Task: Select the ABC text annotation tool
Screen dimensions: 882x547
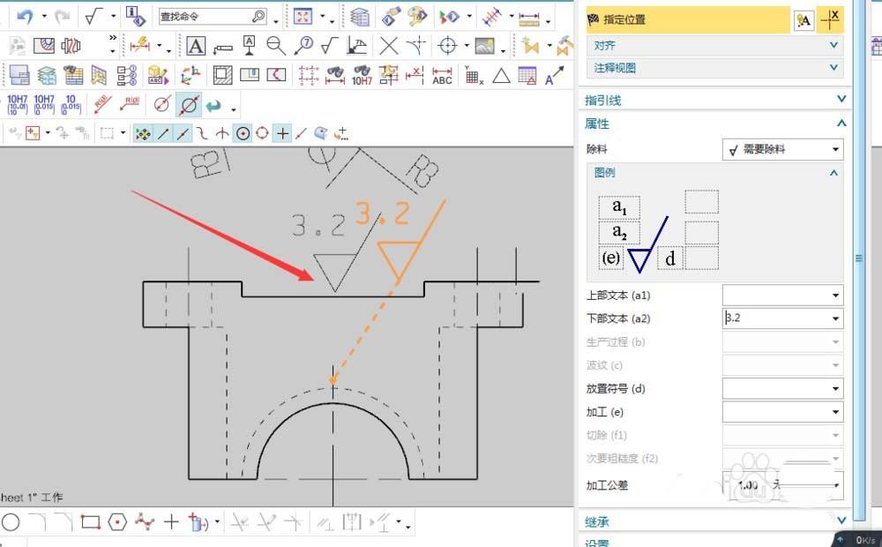Action: point(441,78)
